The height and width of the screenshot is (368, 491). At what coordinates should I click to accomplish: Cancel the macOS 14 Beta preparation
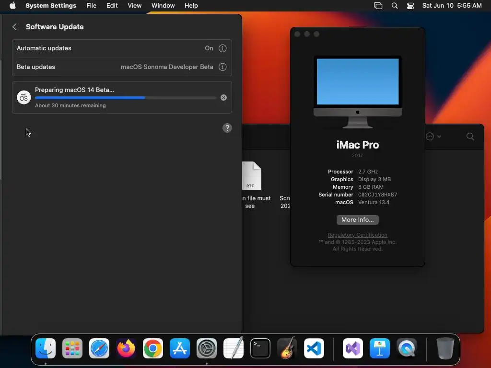223,98
